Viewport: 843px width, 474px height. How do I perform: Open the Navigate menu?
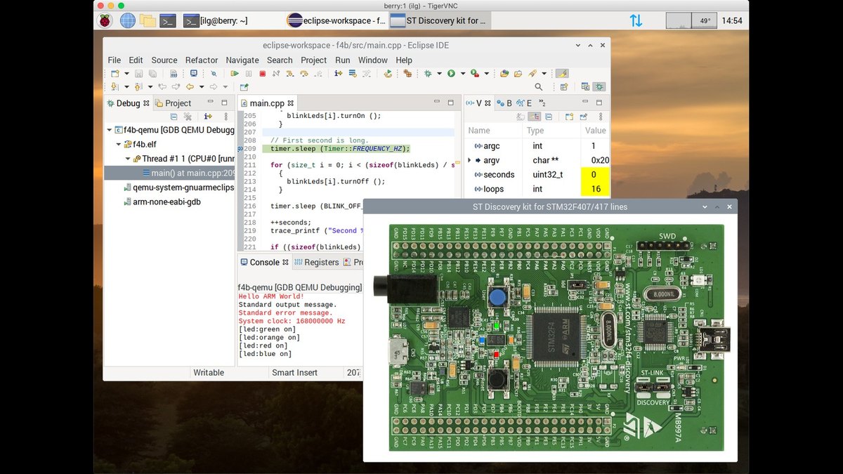click(242, 60)
